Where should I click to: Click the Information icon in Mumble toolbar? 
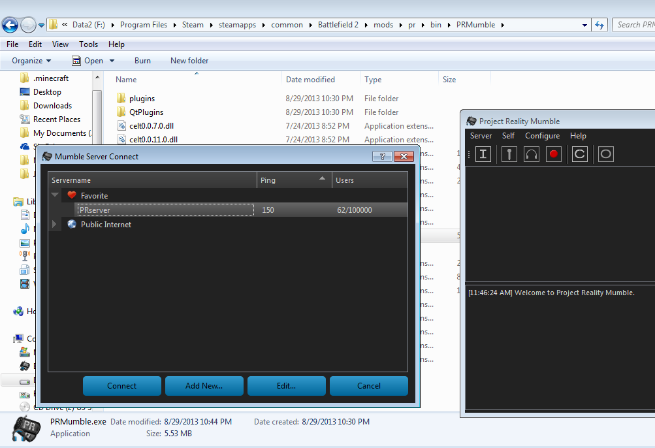[483, 154]
